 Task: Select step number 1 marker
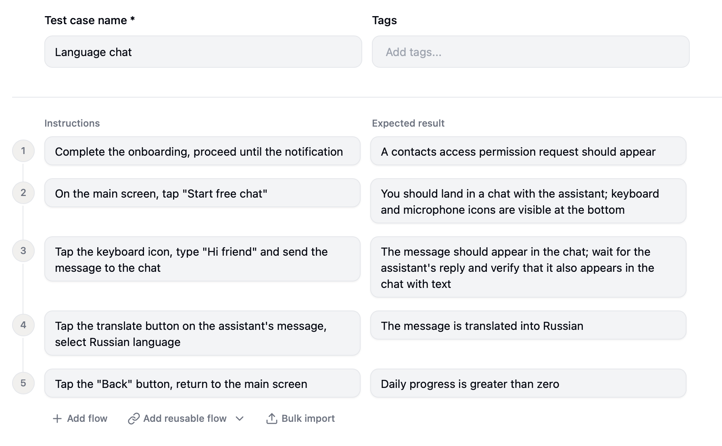pyautogui.click(x=23, y=151)
